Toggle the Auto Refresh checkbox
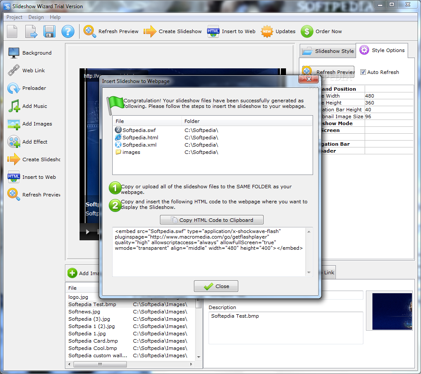The image size is (421, 374). pos(363,72)
